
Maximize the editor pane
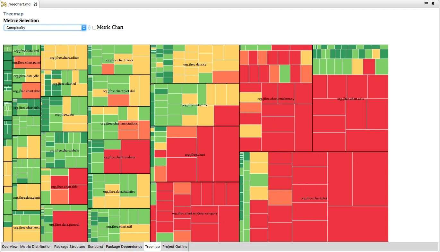point(433,3)
